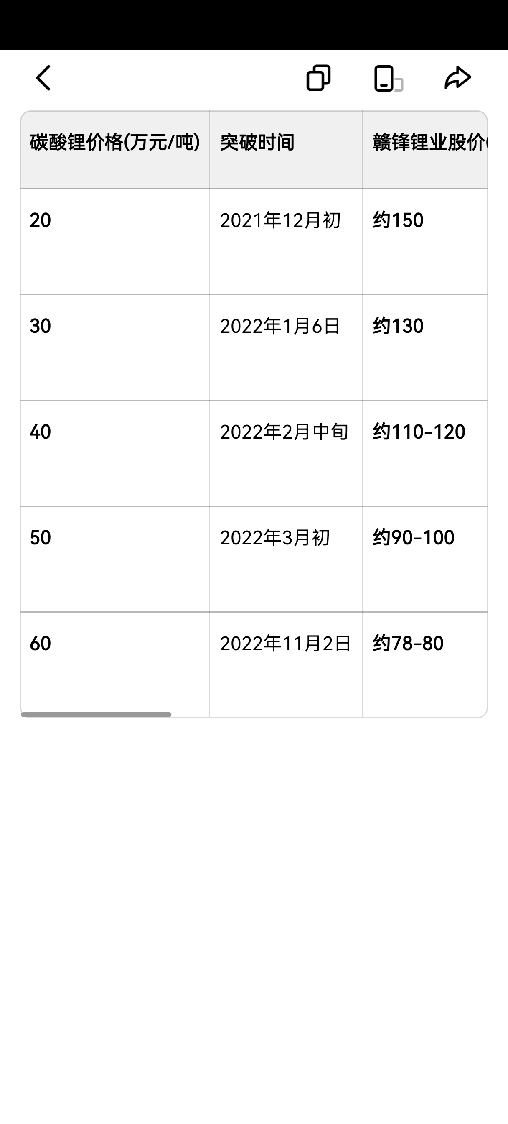Tap the share arrow icon

click(x=457, y=78)
